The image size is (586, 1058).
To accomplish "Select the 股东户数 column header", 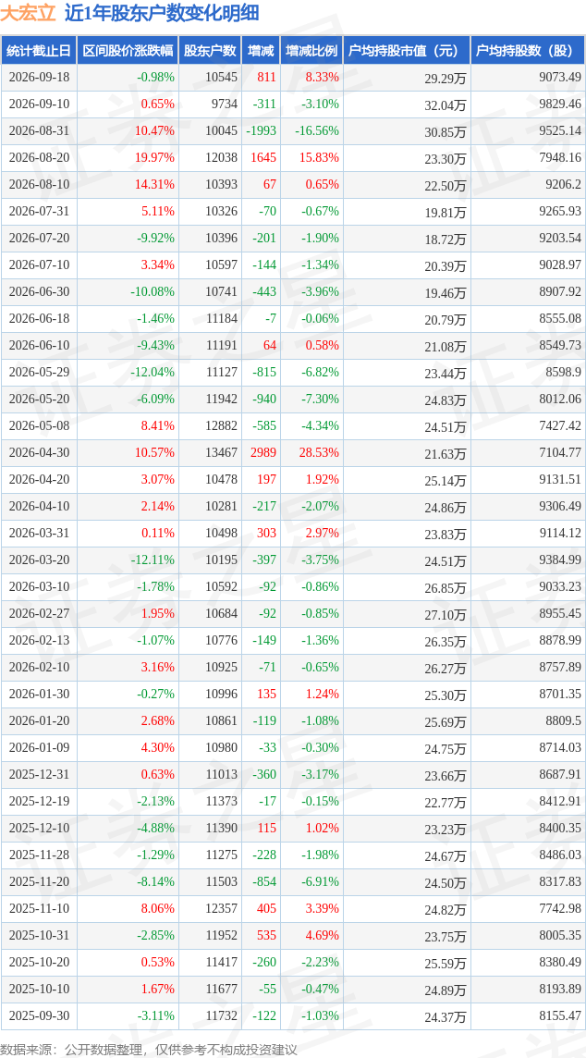I will coord(210,51).
